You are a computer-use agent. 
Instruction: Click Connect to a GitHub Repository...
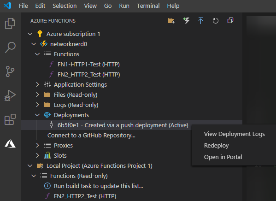point(91,135)
